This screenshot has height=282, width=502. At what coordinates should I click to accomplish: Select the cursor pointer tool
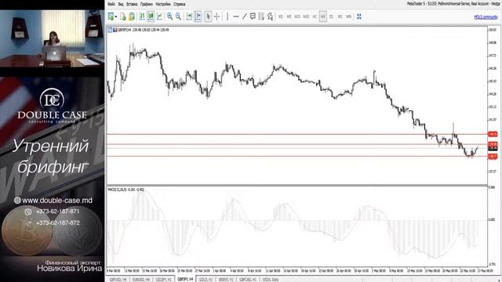208,16
